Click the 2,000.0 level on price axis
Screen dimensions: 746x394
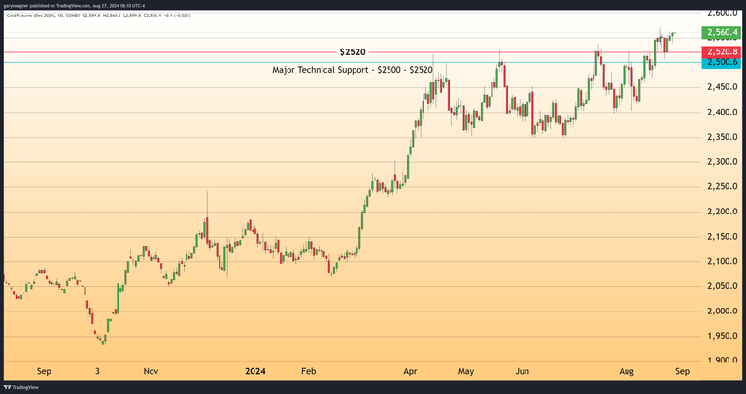pyautogui.click(x=724, y=312)
